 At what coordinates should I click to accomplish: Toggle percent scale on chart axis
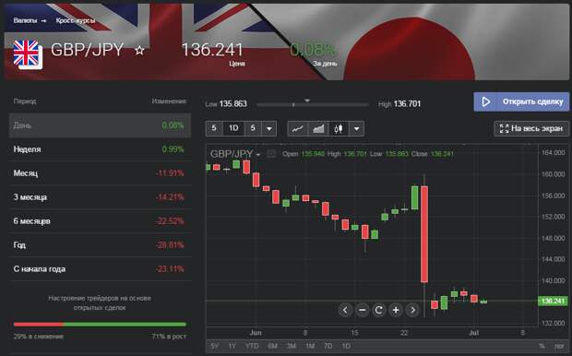pos(542,346)
